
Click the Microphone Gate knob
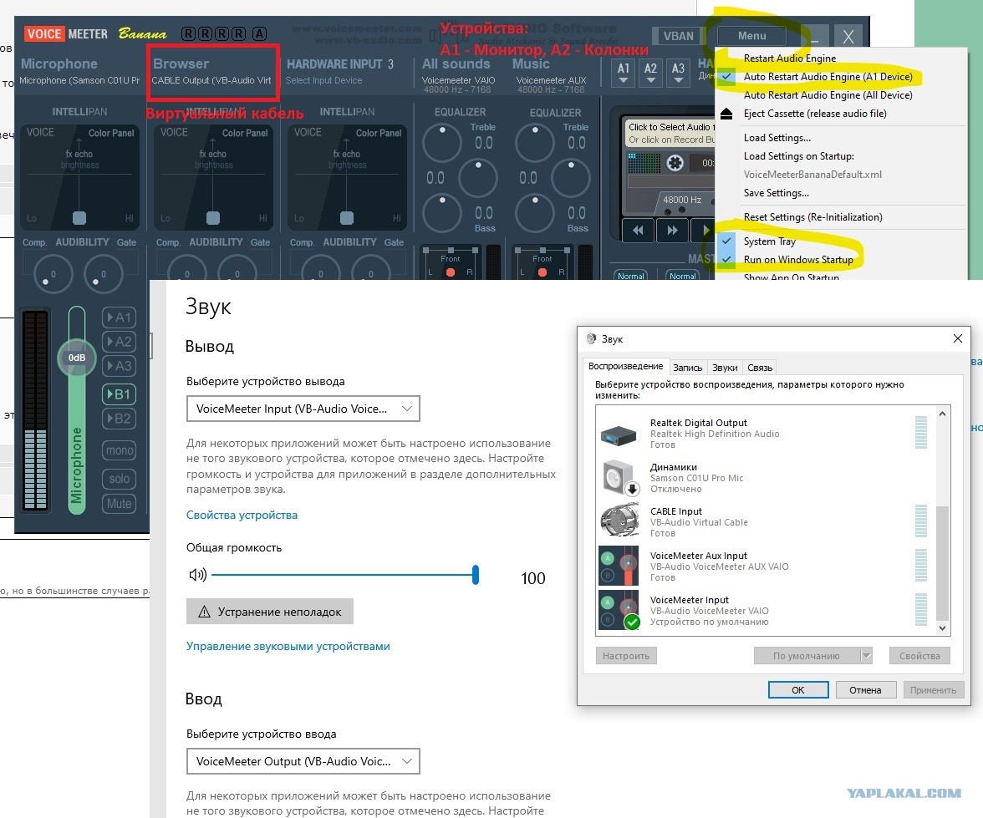click(103, 274)
